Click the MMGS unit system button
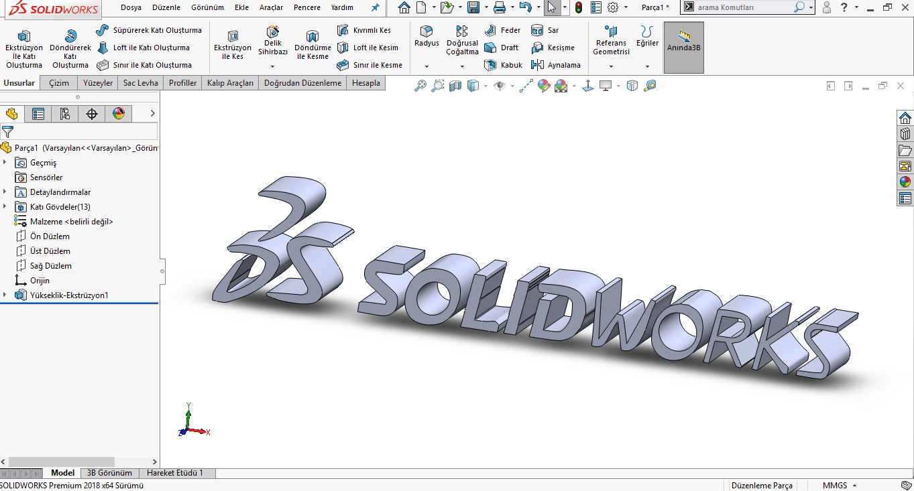The height and width of the screenshot is (491, 914). [835, 486]
